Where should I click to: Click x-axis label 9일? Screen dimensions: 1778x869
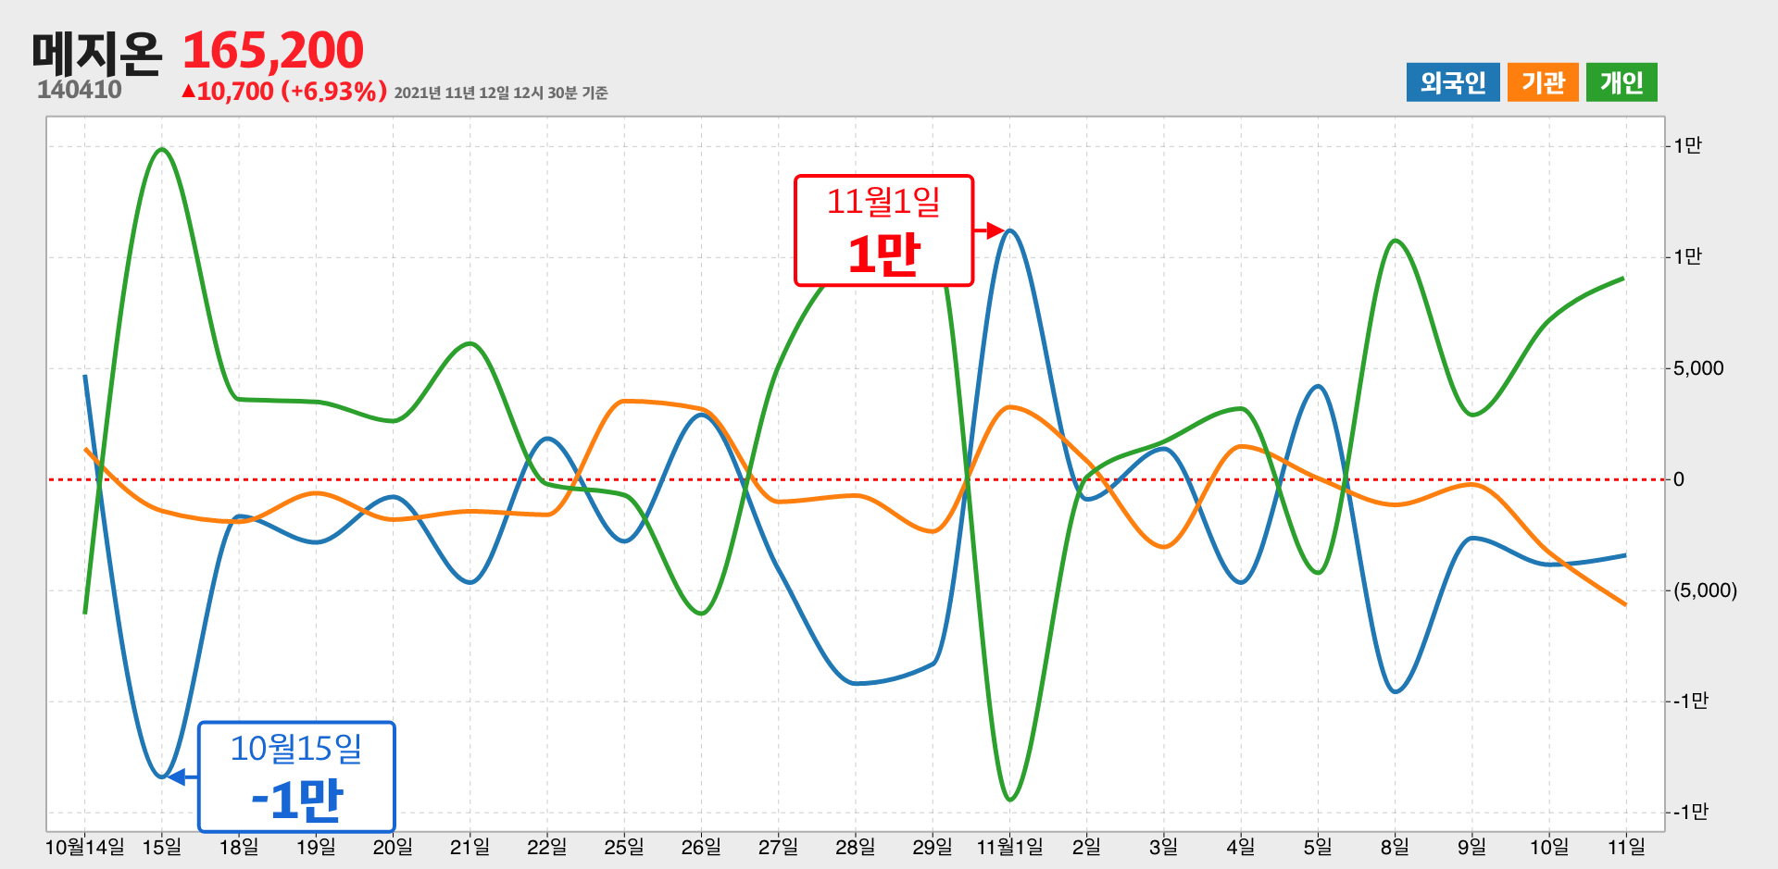pyautogui.click(x=1471, y=847)
